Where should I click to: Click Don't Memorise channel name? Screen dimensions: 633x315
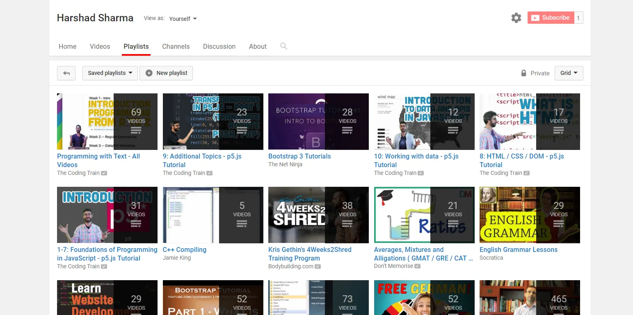(394, 266)
